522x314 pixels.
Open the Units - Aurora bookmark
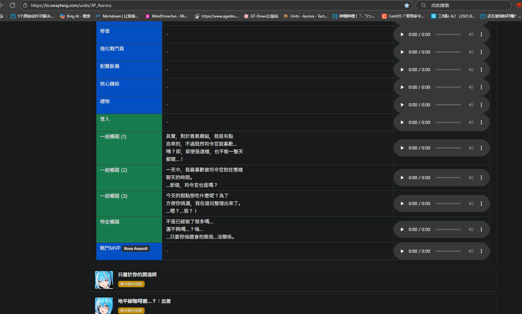(305, 16)
